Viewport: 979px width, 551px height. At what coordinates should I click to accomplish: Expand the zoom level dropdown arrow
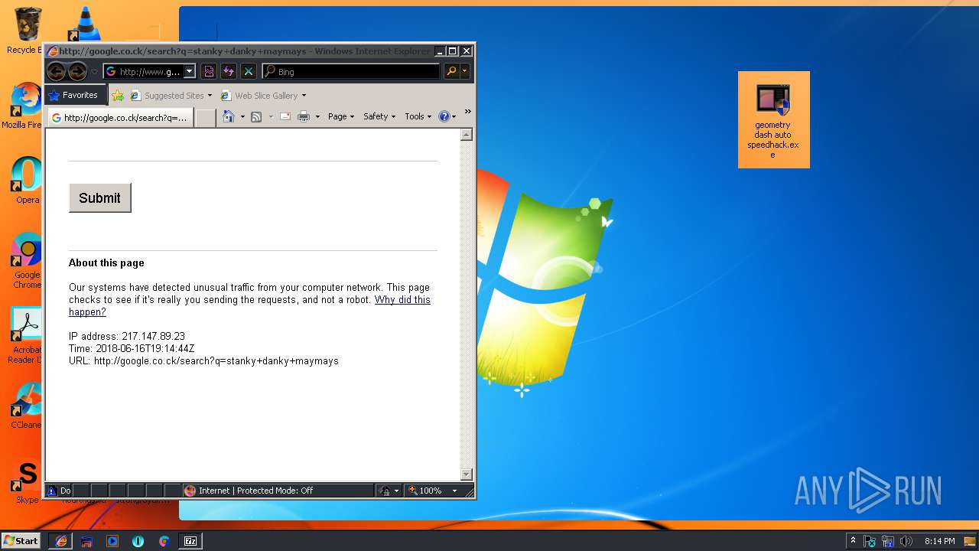[x=454, y=491]
